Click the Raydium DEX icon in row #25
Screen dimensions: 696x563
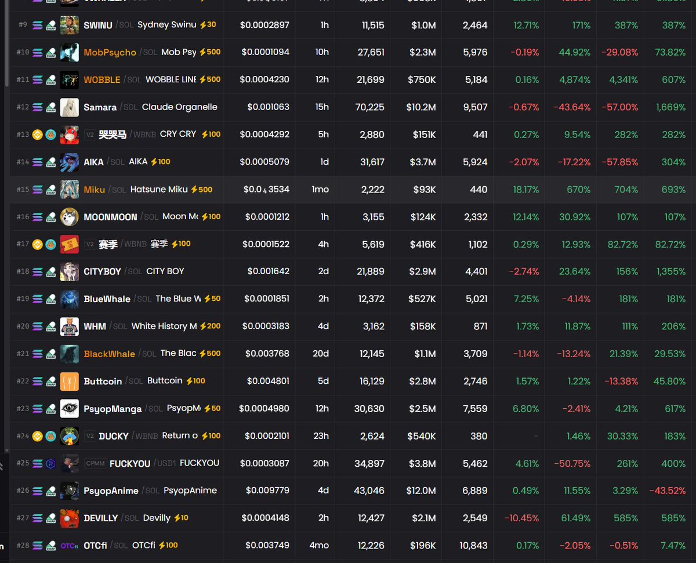50,463
